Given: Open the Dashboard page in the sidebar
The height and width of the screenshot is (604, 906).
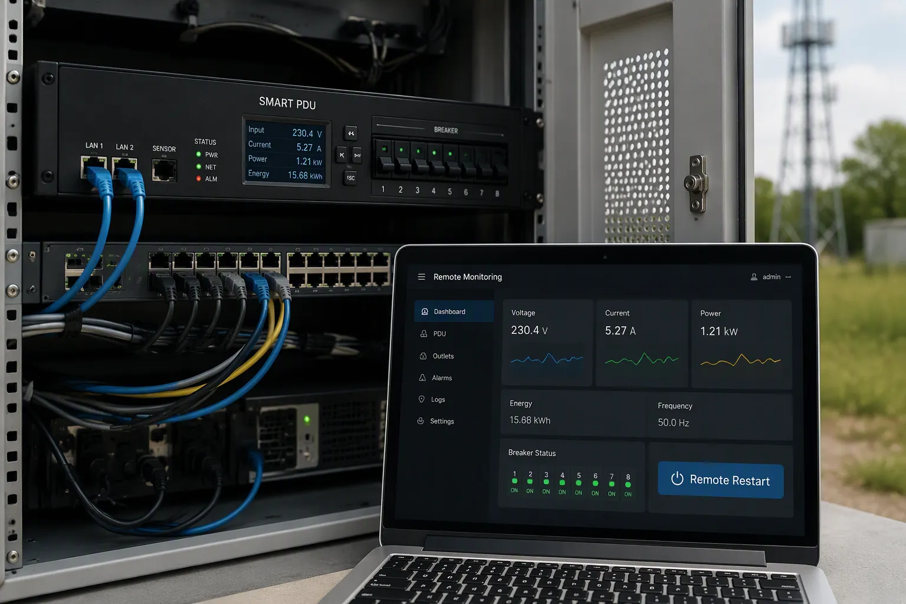Looking at the screenshot, I should pyautogui.click(x=454, y=311).
